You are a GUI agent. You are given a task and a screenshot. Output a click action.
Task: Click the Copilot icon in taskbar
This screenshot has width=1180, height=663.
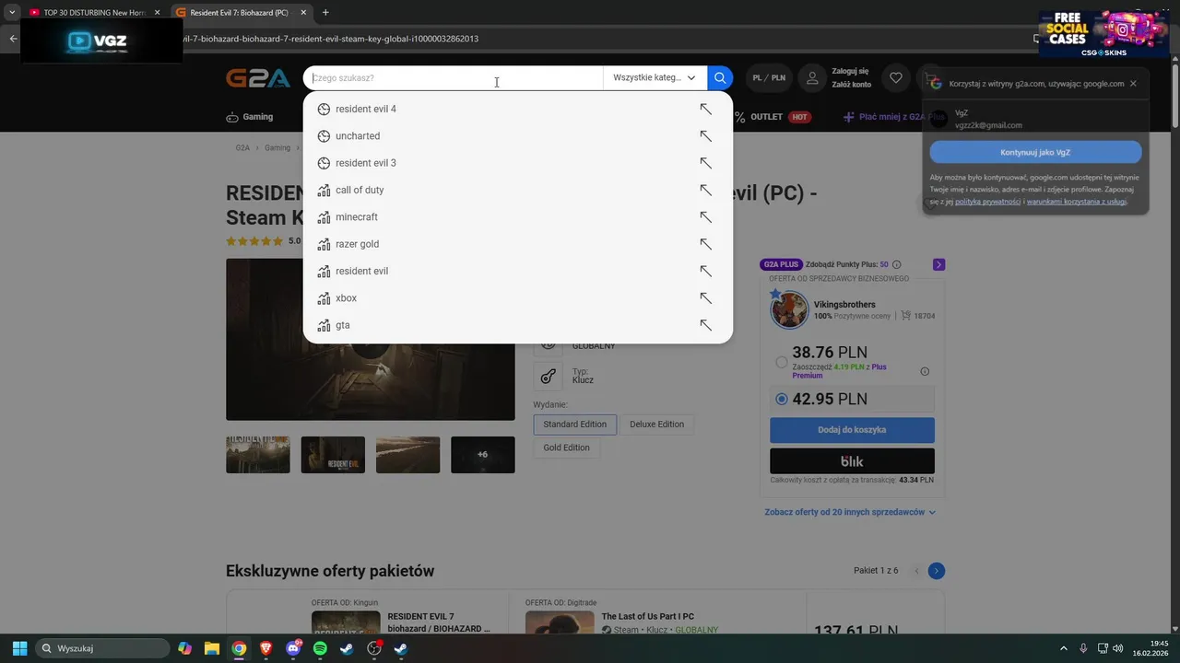pyautogui.click(x=185, y=648)
